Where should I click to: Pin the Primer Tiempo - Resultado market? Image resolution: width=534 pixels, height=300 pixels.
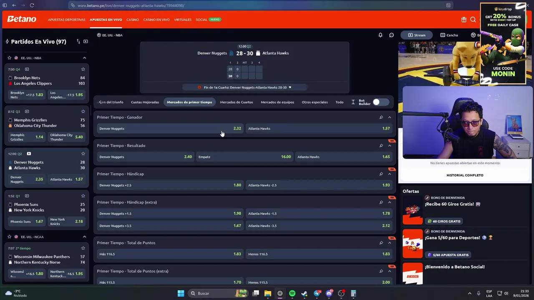pyautogui.click(x=381, y=146)
